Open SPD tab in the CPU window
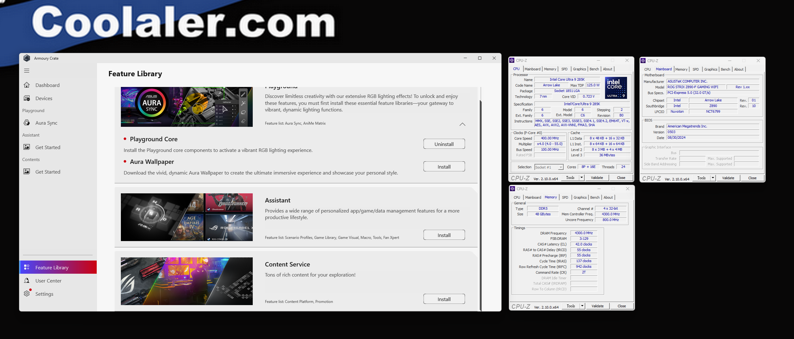Image resolution: width=794 pixels, height=339 pixels. (564, 69)
